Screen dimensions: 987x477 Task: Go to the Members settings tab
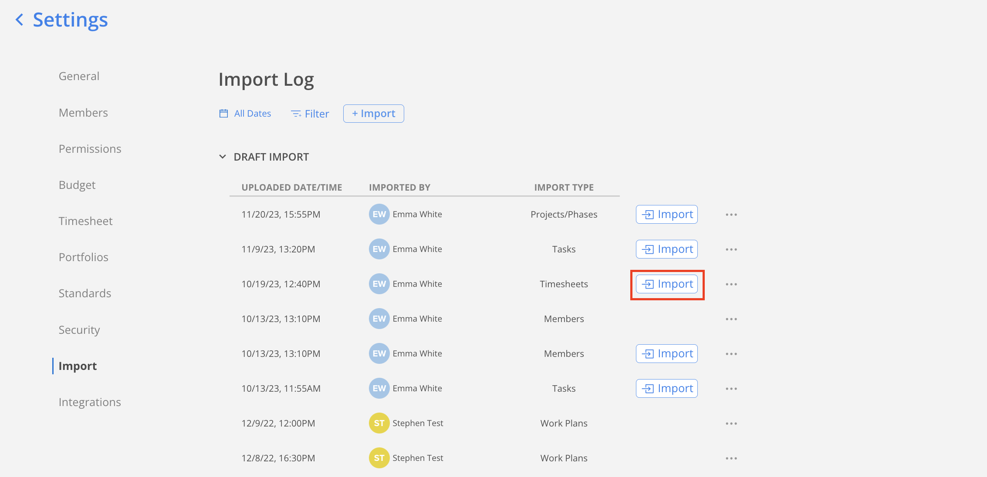click(83, 113)
